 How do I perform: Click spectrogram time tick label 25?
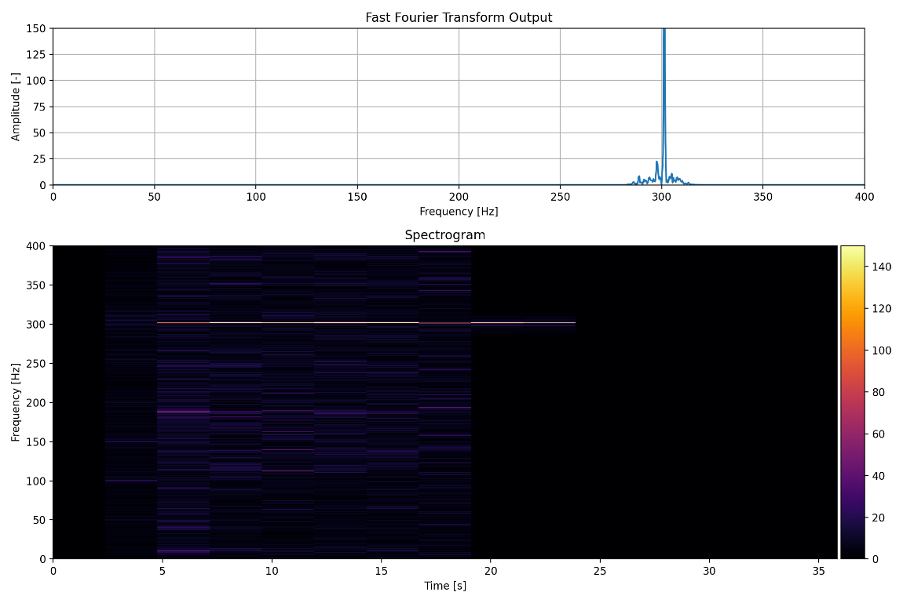click(x=600, y=571)
